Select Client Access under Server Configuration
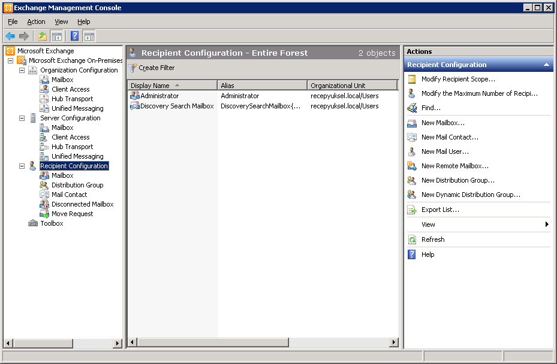This screenshot has height=364, width=557. click(x=70, y=137)
